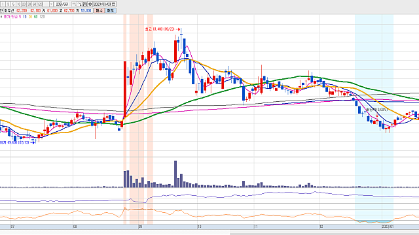Select the 20-minute period button
The image size is (419, 235).
(x=24, y=5)
